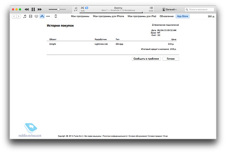The image size is (226, 153).
Task: Maximize the iTunes window
Action: 20,10
